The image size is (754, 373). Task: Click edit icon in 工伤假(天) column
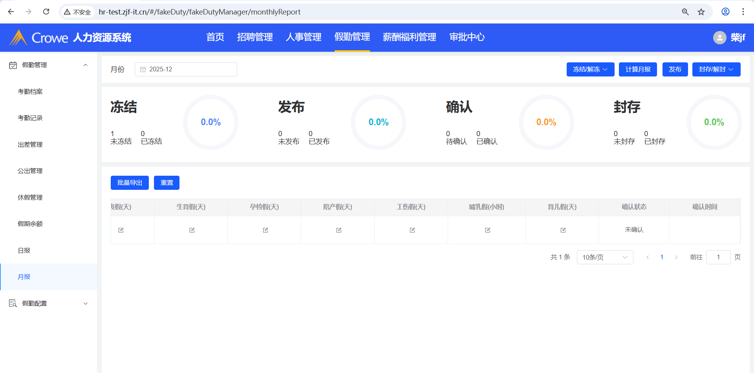(412, 230)
